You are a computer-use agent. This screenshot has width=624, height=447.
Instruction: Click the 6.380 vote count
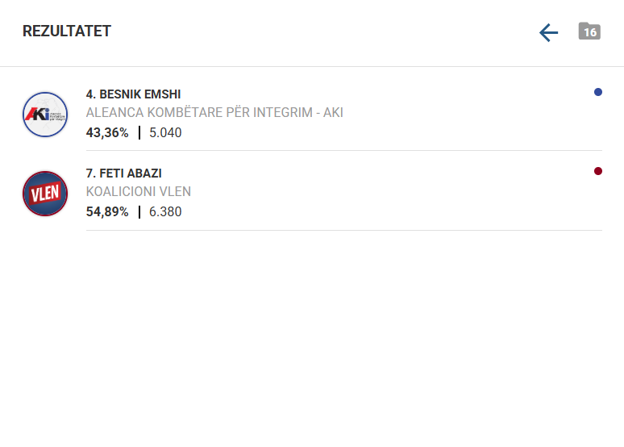(165, 212)
